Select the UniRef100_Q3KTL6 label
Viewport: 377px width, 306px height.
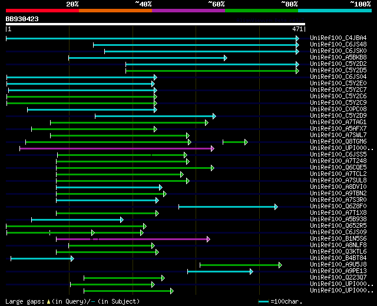tap(338, 252)
